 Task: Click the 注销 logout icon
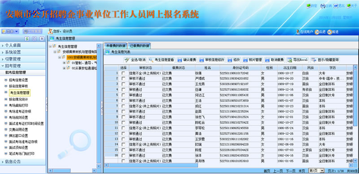click(323, 6)
